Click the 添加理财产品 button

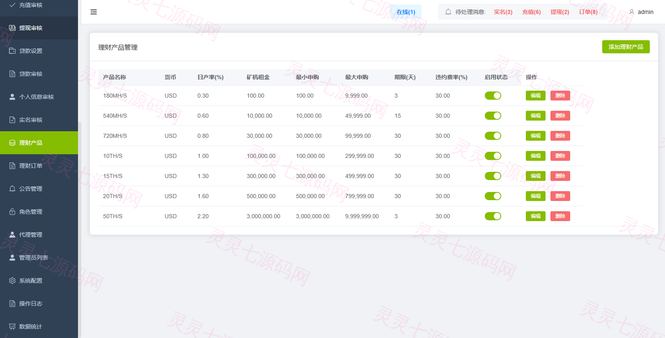click(626, 47)
